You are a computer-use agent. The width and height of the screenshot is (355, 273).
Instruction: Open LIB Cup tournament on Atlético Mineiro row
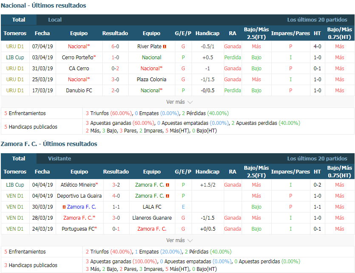coord(15,185)
